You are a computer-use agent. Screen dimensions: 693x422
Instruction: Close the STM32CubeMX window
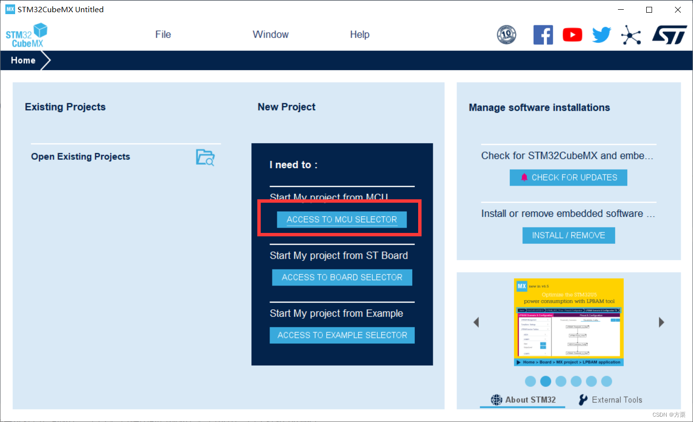pyautogui.click(x=678, y=10)
